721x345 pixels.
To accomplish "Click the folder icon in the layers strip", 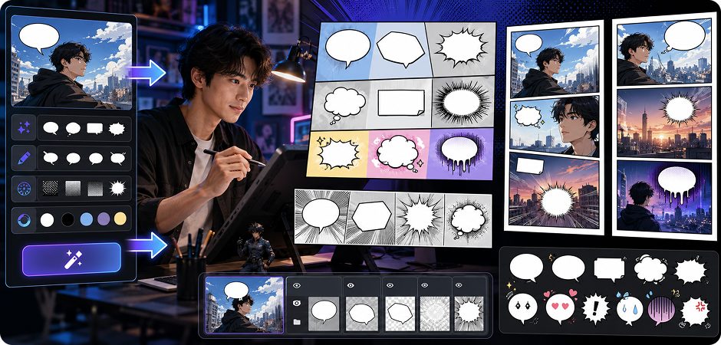I will pos(297,322).
